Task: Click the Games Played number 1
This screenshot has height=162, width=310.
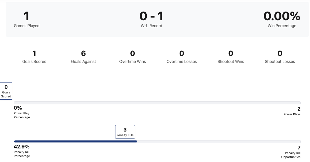Action: pyautogui.click(x=27, y=16)
